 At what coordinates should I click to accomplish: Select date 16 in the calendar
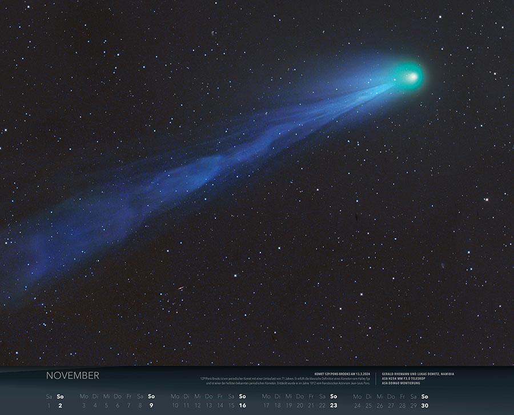[242, 405]
